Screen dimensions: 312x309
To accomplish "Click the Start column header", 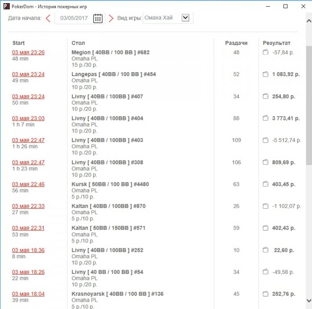I will (x=19, y=43).
